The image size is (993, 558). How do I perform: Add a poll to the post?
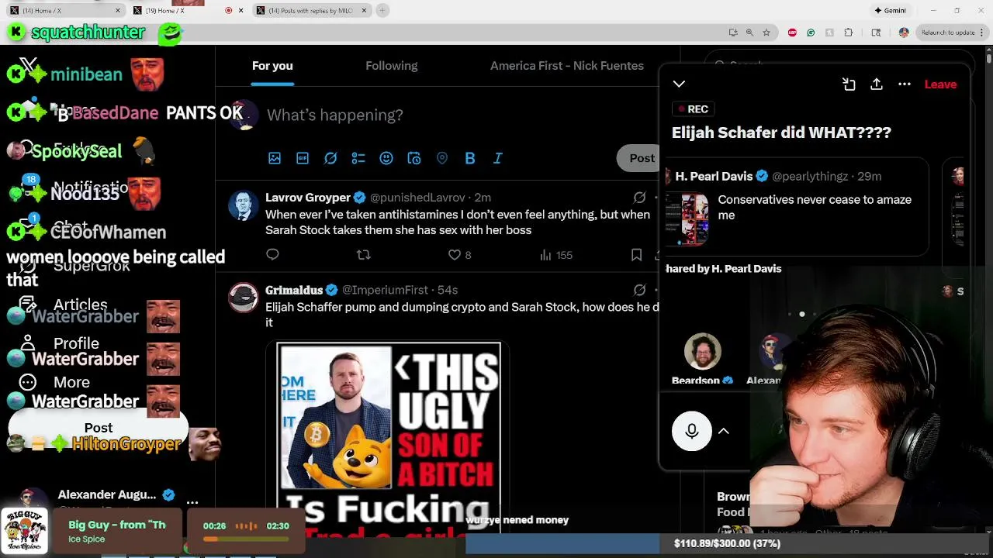point(358,158)
